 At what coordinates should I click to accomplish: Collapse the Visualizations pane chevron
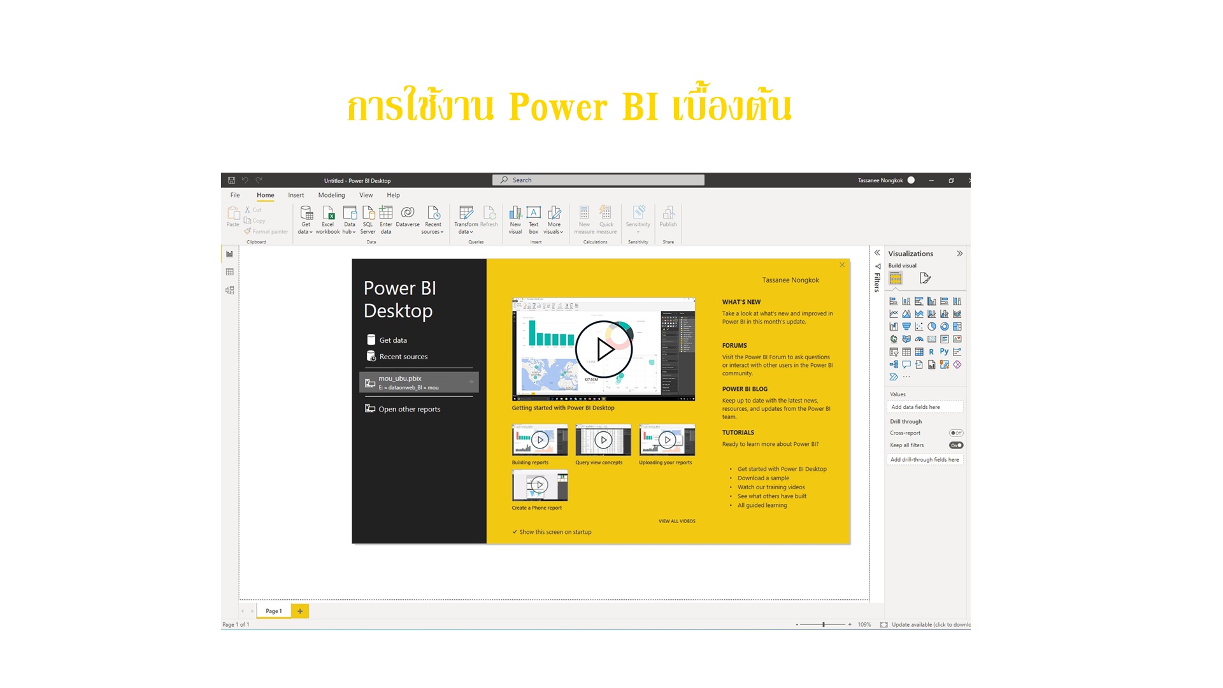(x=960, y=254)
